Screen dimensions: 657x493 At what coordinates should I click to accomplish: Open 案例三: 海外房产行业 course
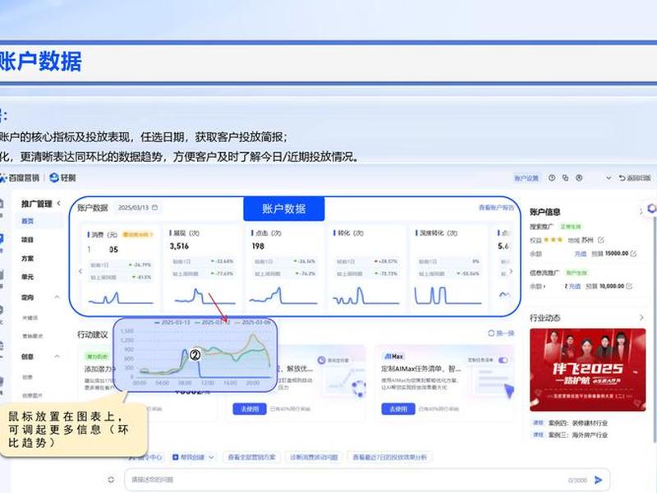click(x=577, y=435)
